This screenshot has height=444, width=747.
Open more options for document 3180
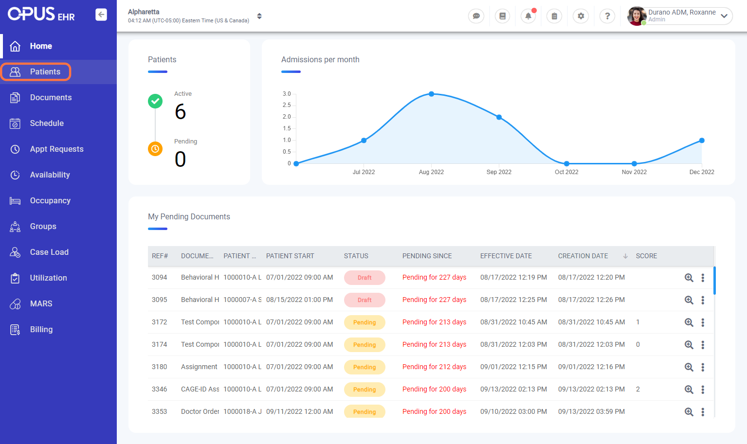click(x=703, y=367)
